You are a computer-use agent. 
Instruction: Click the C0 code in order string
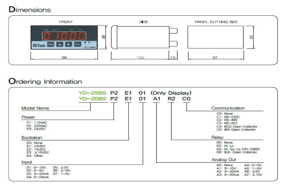coord(186,99)
